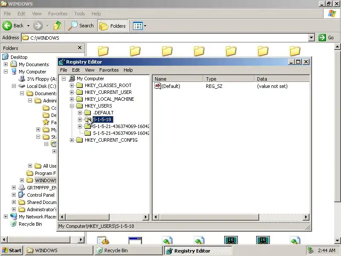
Task: Open the Back history dropdown arrow
Action: coord(28,26)
